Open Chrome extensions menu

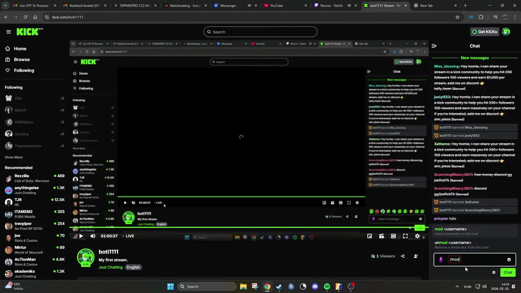coord(481,17)
